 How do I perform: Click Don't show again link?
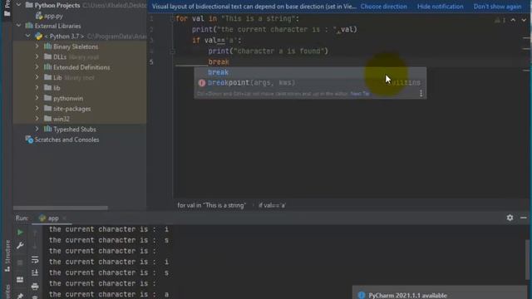(497, 7)
